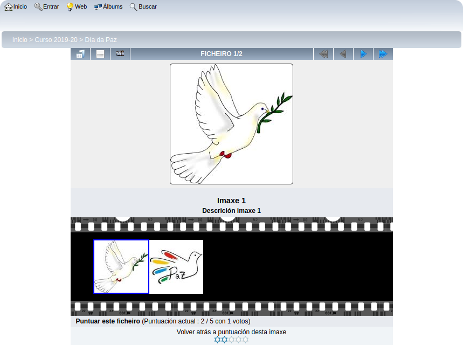Viewport: 463px width, 345px height.
Task: Rate this file with five stars
Action: 245,340
